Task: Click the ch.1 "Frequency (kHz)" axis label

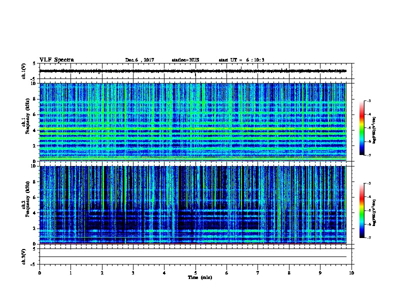Action: [27, 116]
